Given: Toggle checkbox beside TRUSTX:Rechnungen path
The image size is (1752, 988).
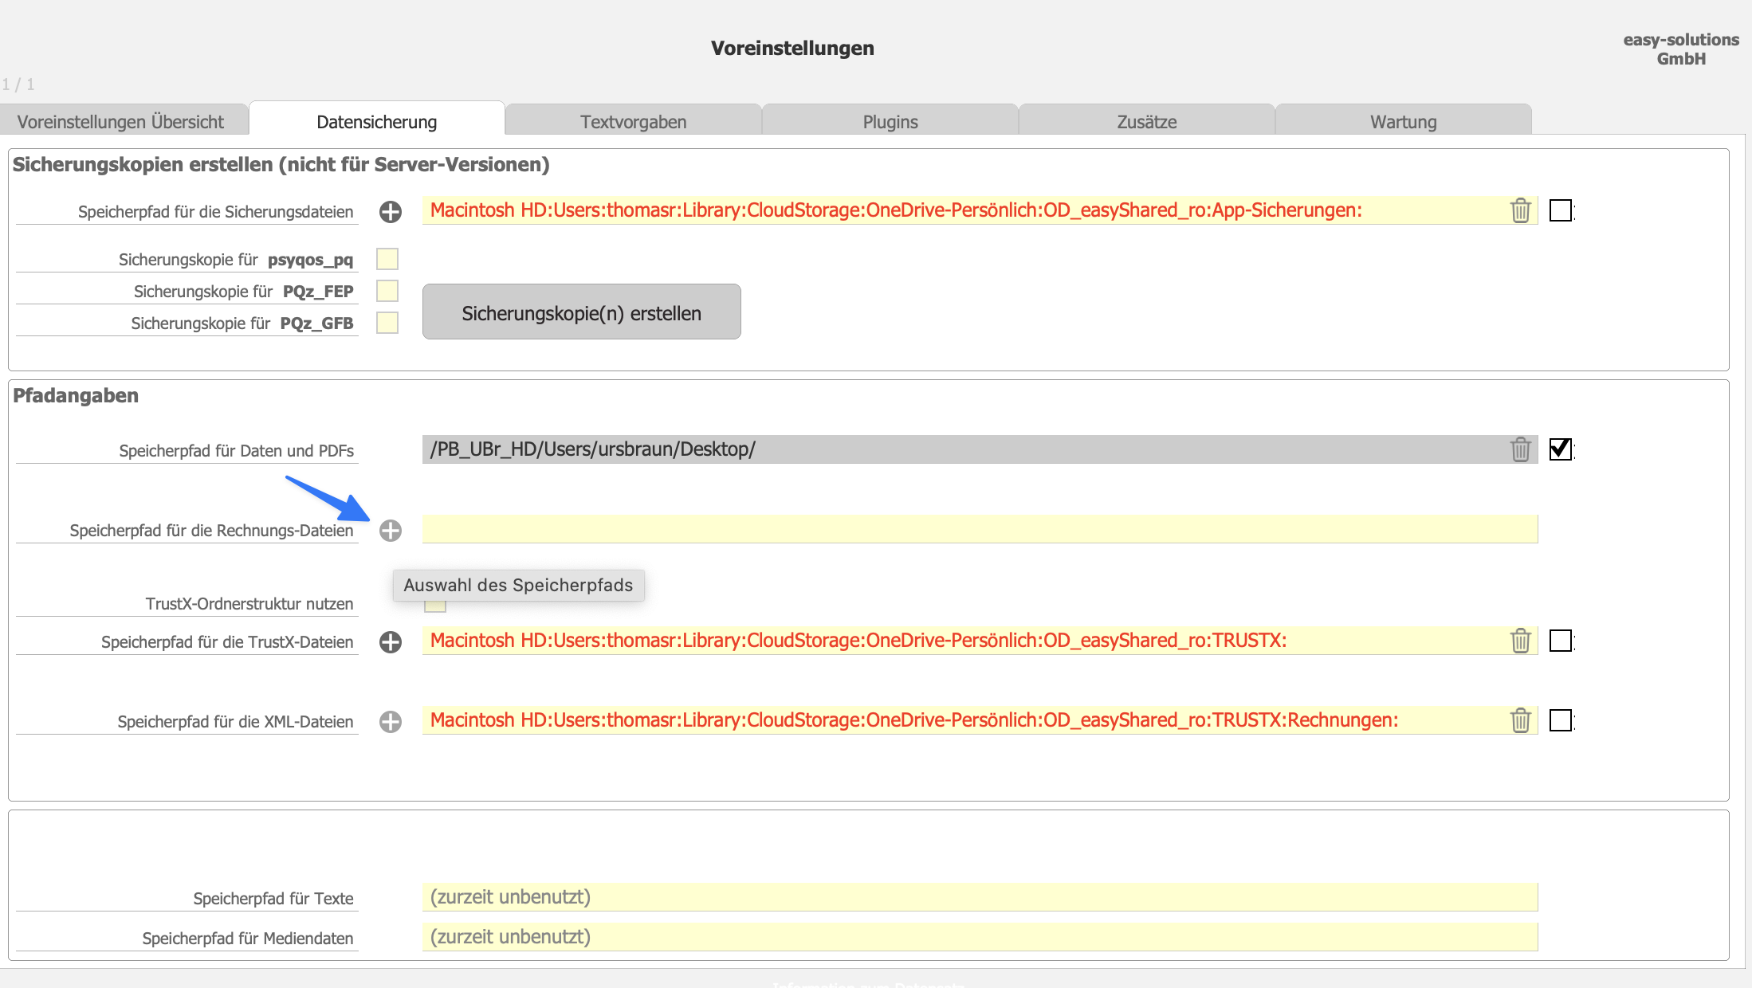Looking at the screenshot, I should 1561,720.
